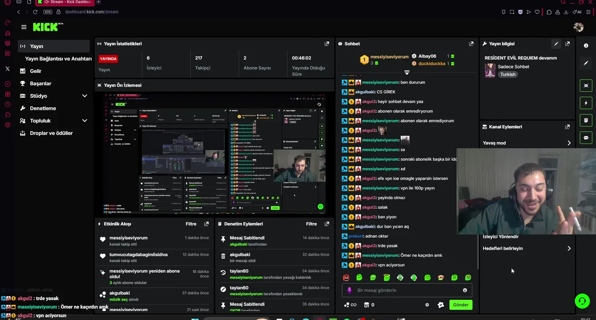Pop out the Yayın İstatistikleri panel

(327, 44)
